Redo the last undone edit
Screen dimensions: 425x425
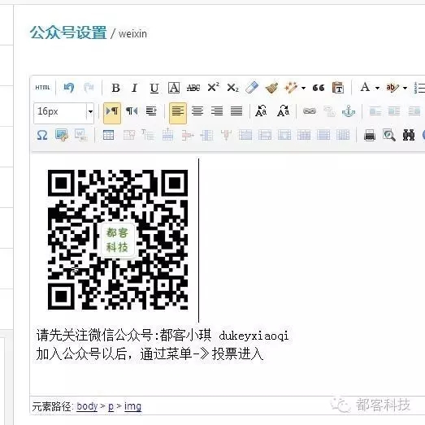click(89, 88)
